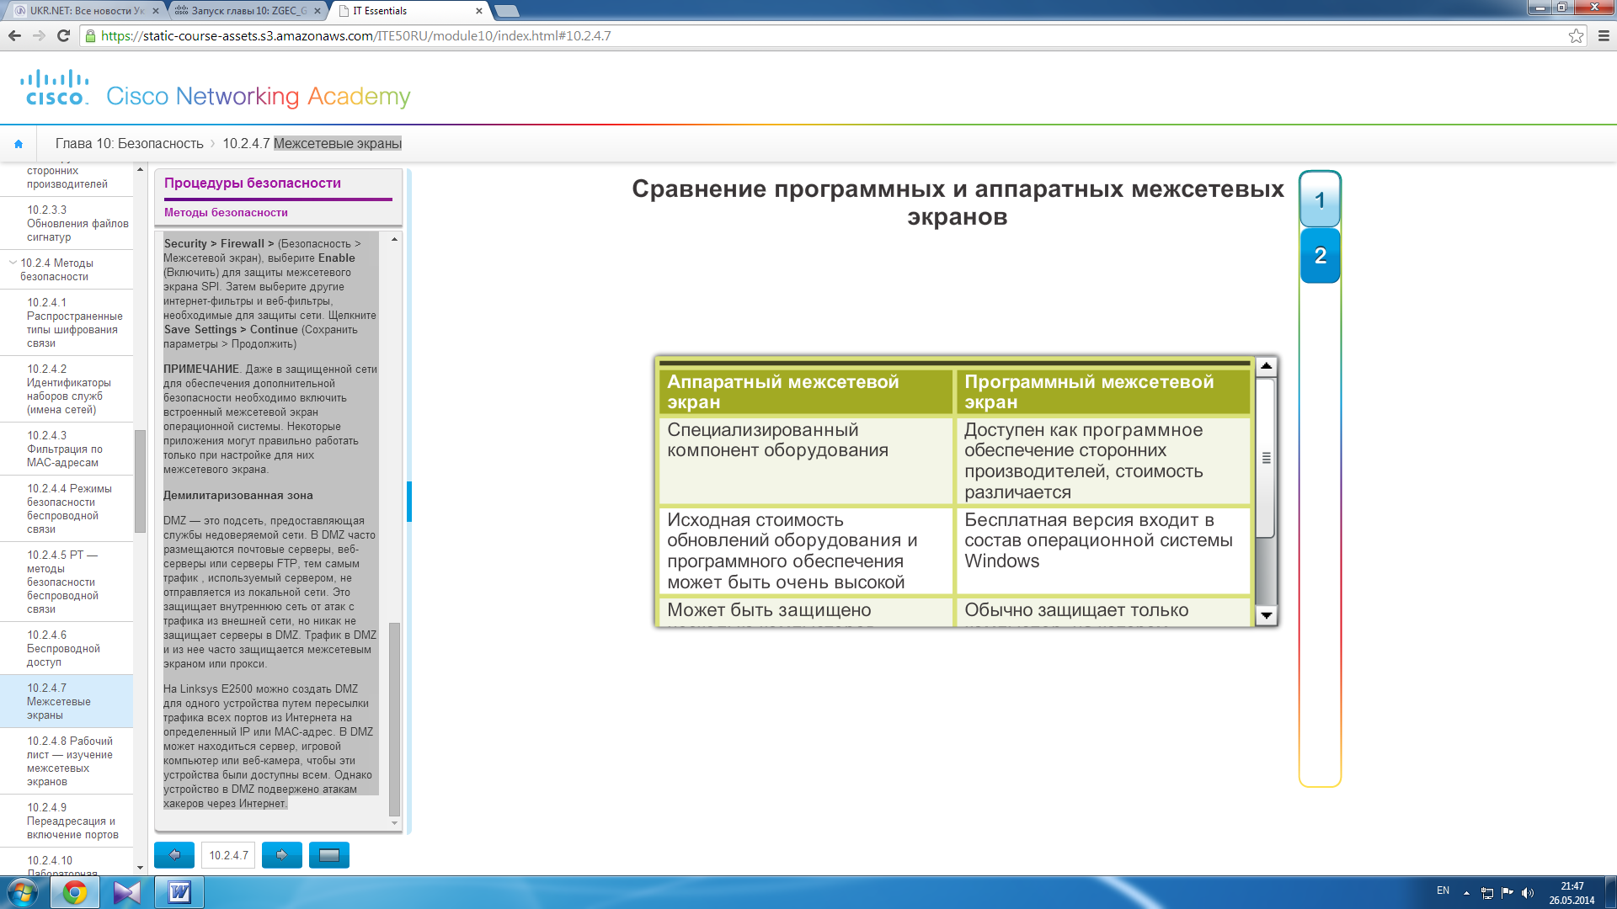
Task: Go to previous page with left arrow button
Action: pyautogui.click(x=174, y=855)
